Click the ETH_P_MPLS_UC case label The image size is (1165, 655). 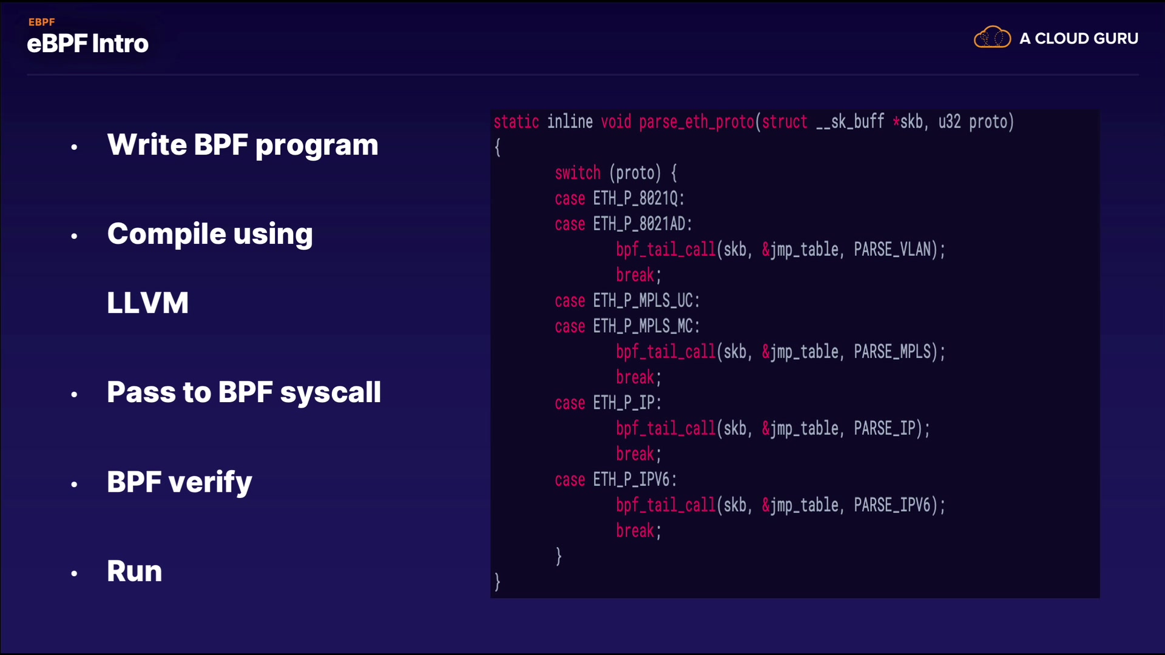click(646, 301)
